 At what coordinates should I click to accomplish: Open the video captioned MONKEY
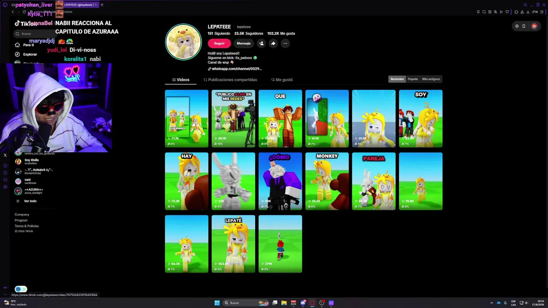(x=327, y=181)
